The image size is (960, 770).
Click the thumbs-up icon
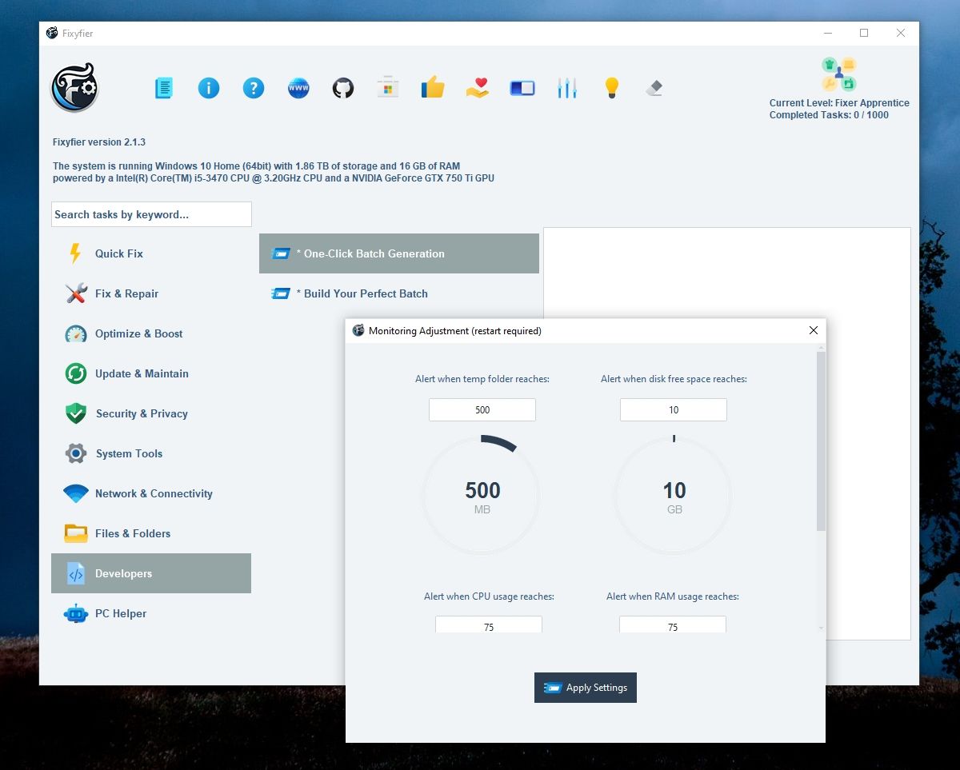pyautogui.click(x=433, y=87)
